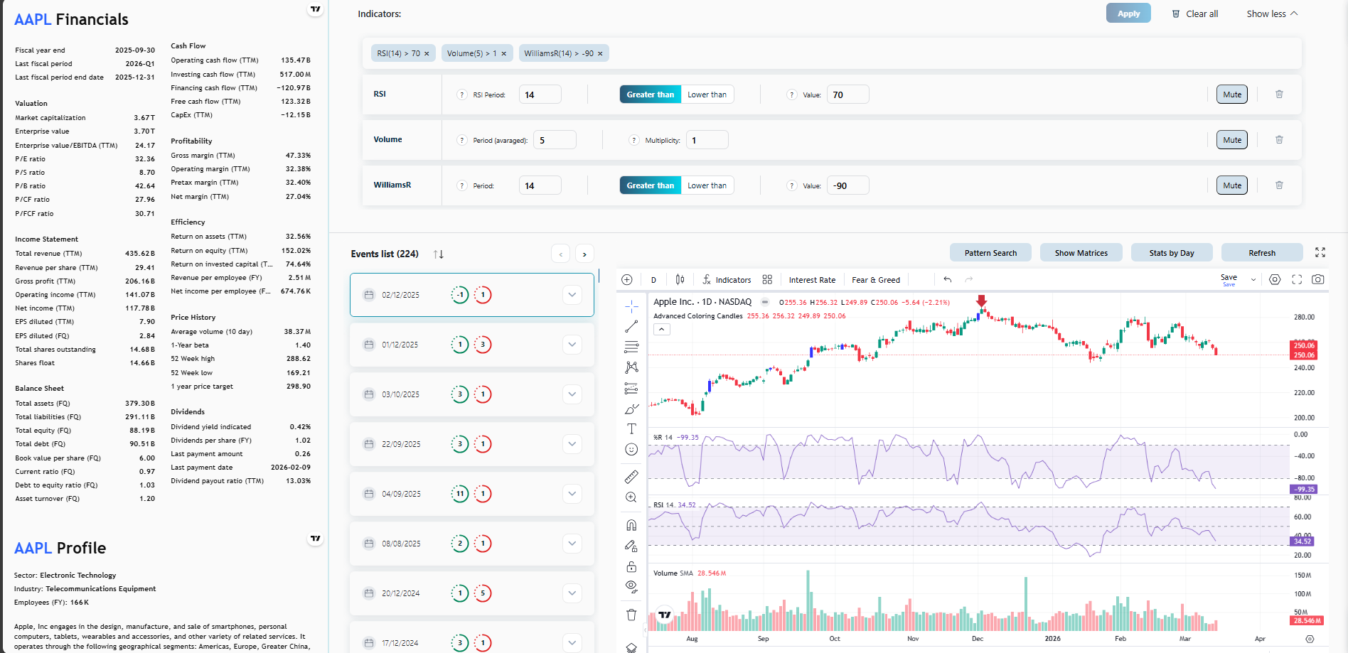Collapse the chart indicator legend
The image size is (1348, 653).
(x=662, y=329)
